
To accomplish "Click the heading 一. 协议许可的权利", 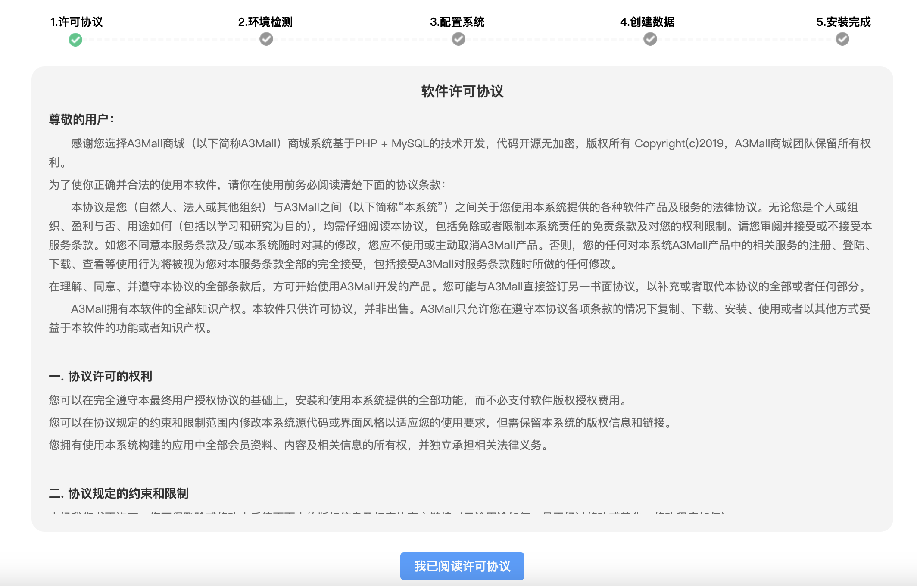I will click(x=100, y=376).
